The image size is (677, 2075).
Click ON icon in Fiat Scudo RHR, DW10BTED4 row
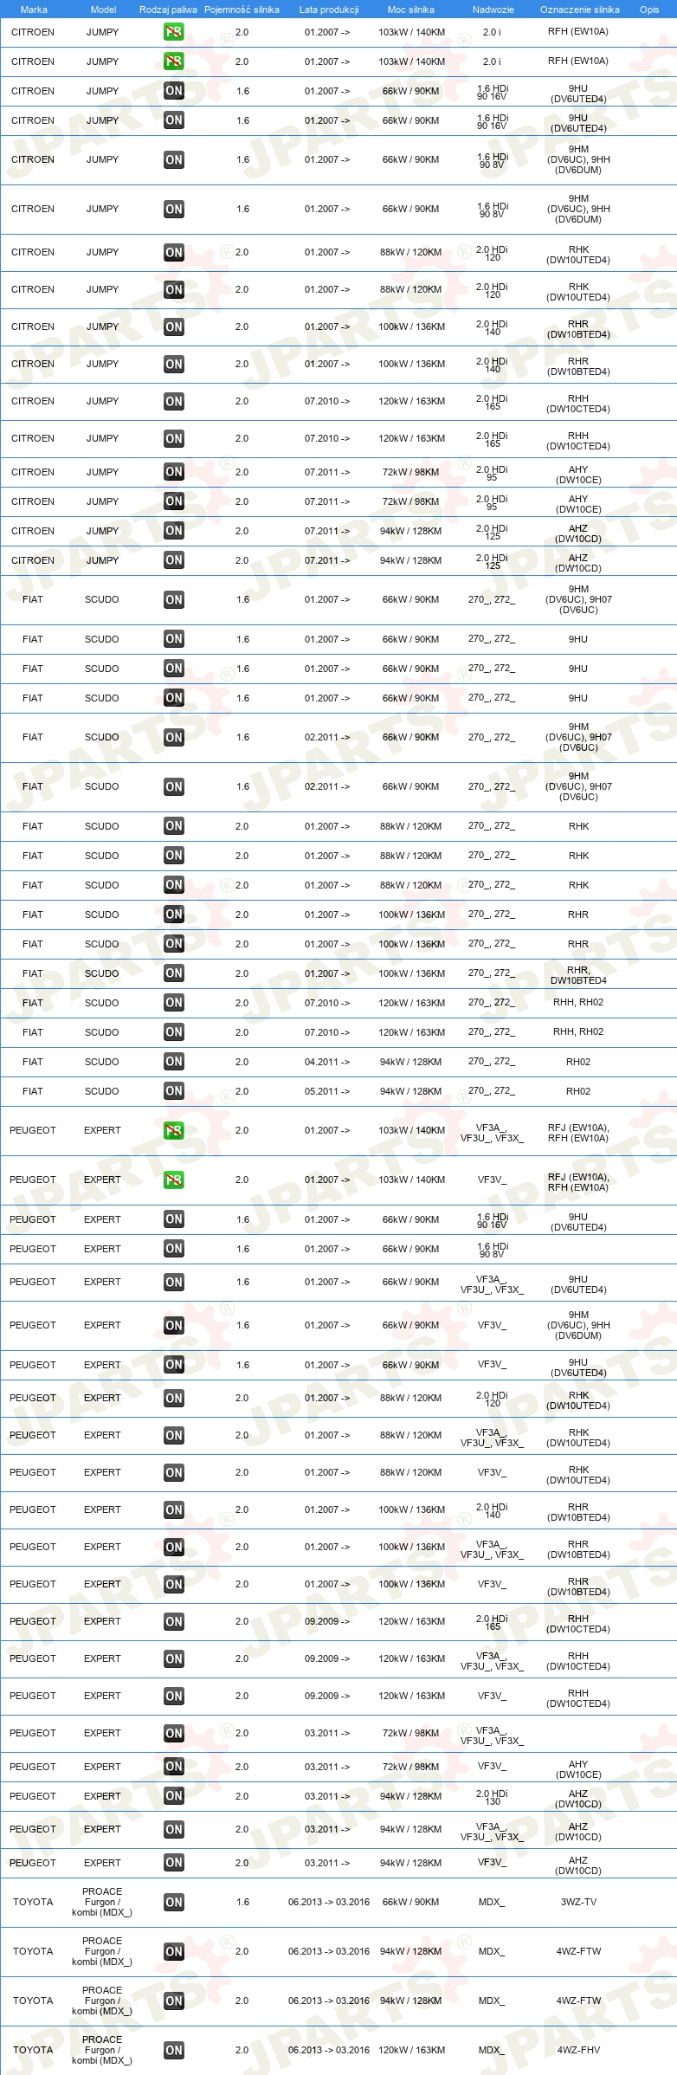[x=174, y=973]
